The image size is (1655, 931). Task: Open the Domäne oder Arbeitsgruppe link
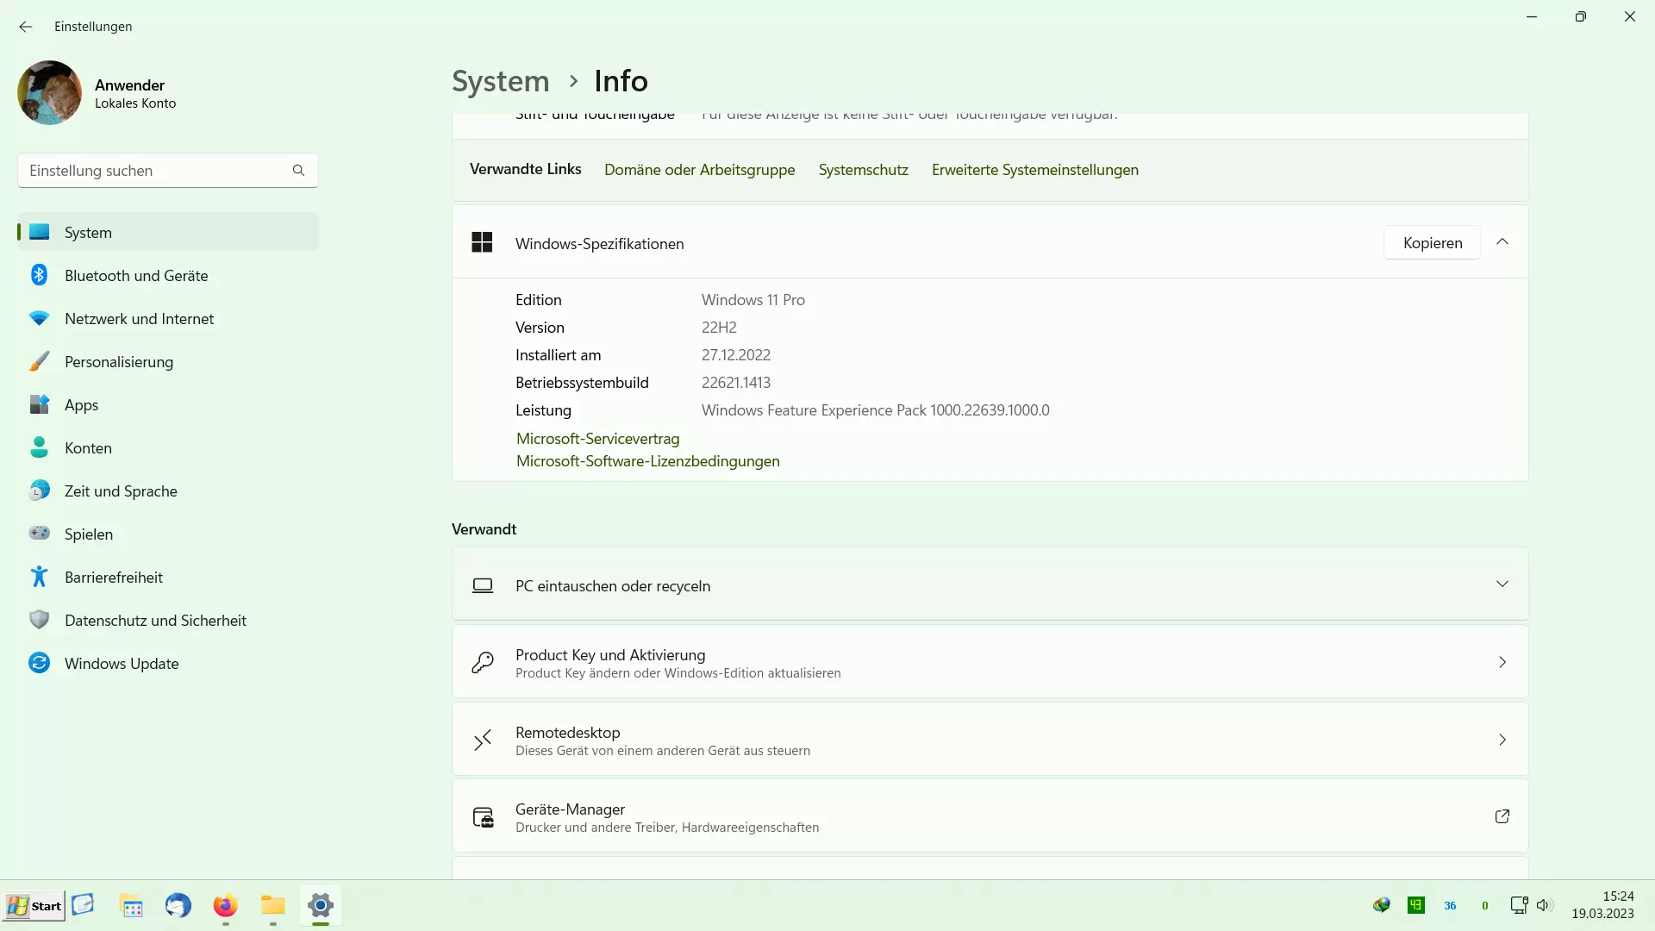click(699, 170)
